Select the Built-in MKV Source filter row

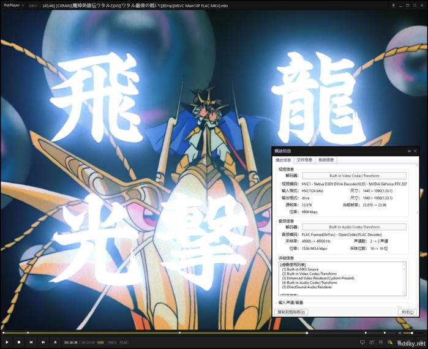(x=300, y=269)
